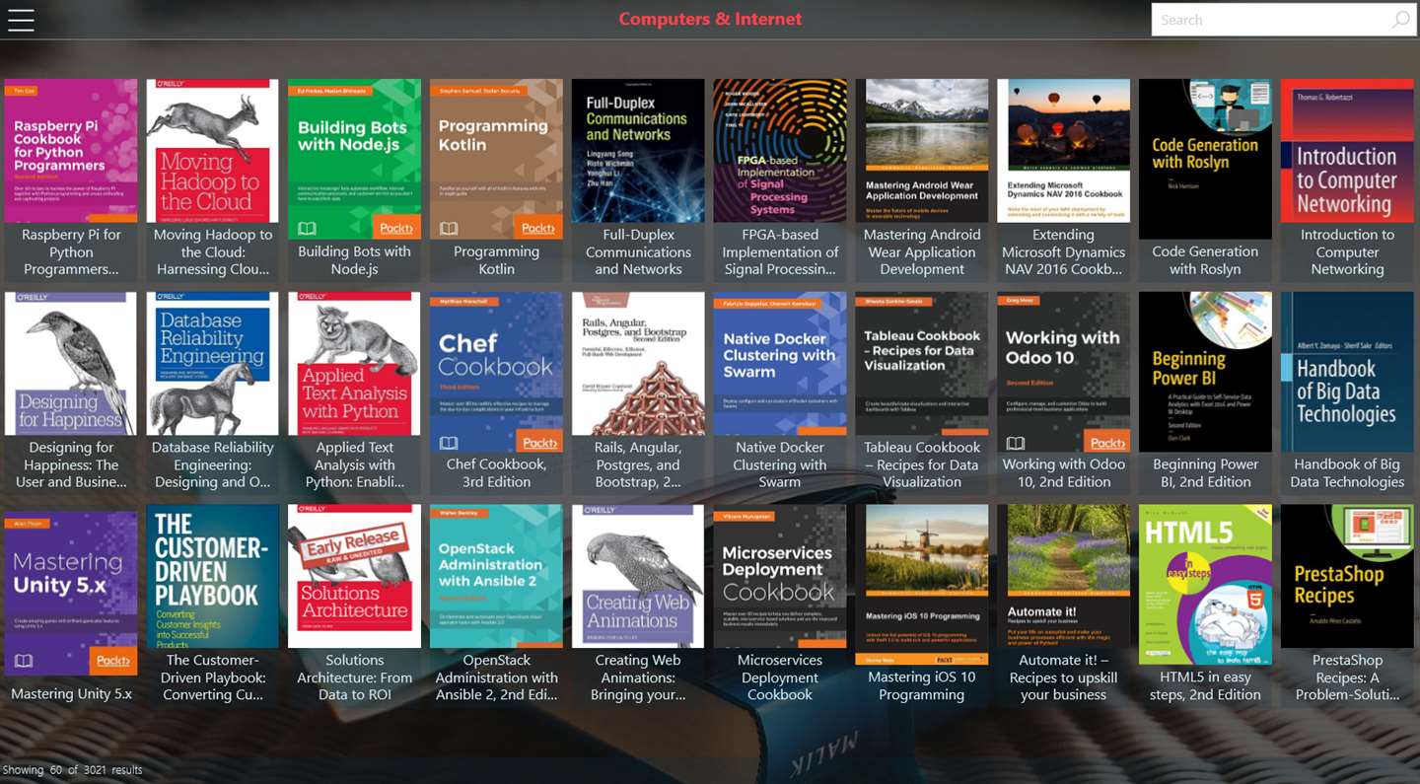Click 'Microservices Deployment Cookbook' title text
Screen dimensions: 1420x784
tap(780, 678)
